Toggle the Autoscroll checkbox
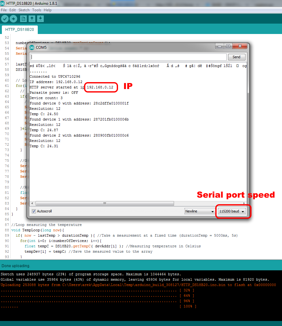 click(x=34, y=211)
